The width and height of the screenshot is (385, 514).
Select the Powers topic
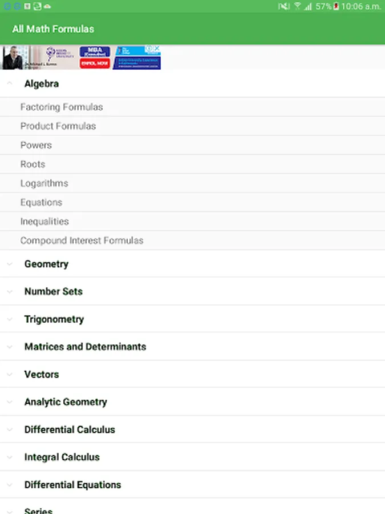click(36, 145)
